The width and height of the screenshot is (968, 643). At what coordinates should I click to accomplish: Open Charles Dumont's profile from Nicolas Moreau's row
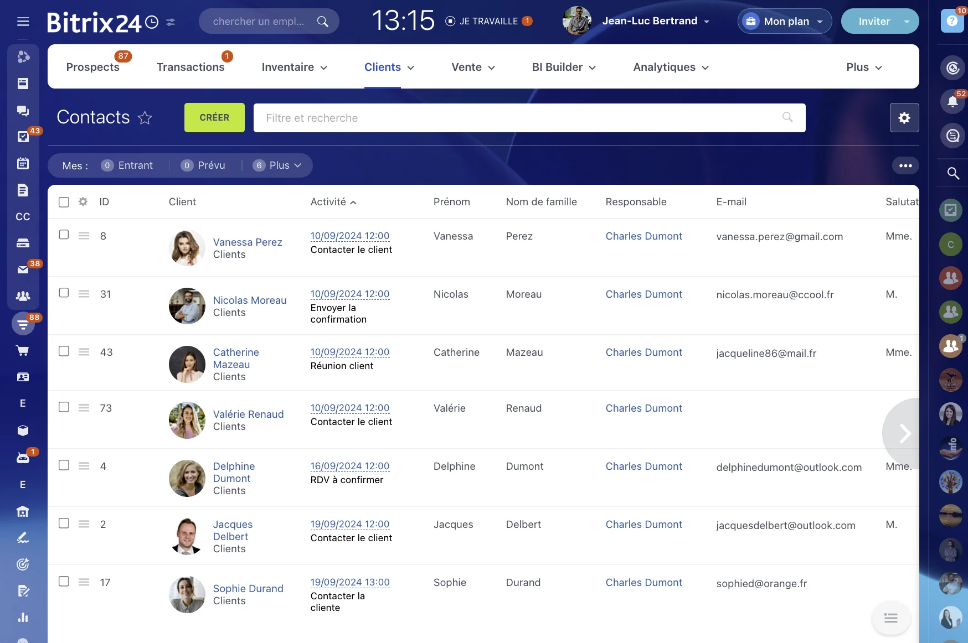(x=643, y=294)
